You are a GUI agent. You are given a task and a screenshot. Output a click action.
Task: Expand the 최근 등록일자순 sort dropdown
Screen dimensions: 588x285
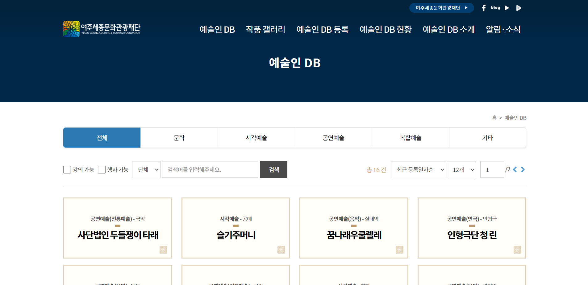418,170
